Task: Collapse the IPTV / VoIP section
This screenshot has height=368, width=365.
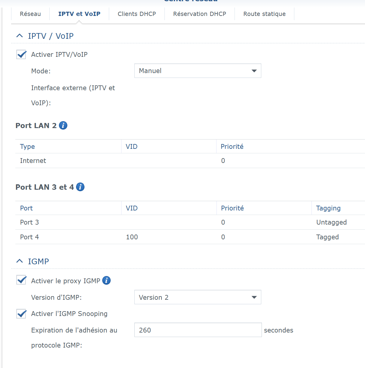Action: coord(20,36)
